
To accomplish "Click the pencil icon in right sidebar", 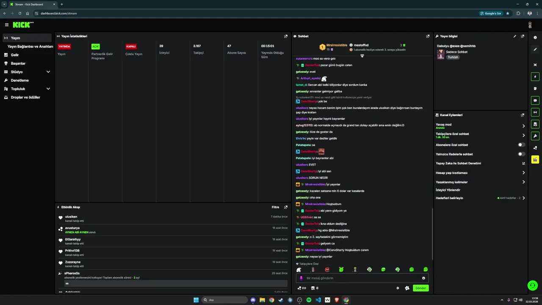I will coord(535,50).
